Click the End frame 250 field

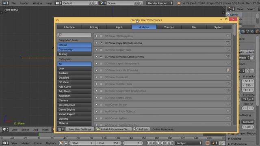(109, 143)
